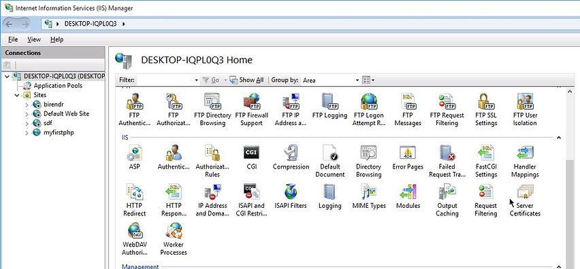Open Handler Mappings

coord(525,161)
